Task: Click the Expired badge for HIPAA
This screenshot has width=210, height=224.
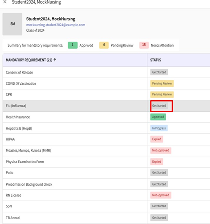Action: click(x=157, y=139)
